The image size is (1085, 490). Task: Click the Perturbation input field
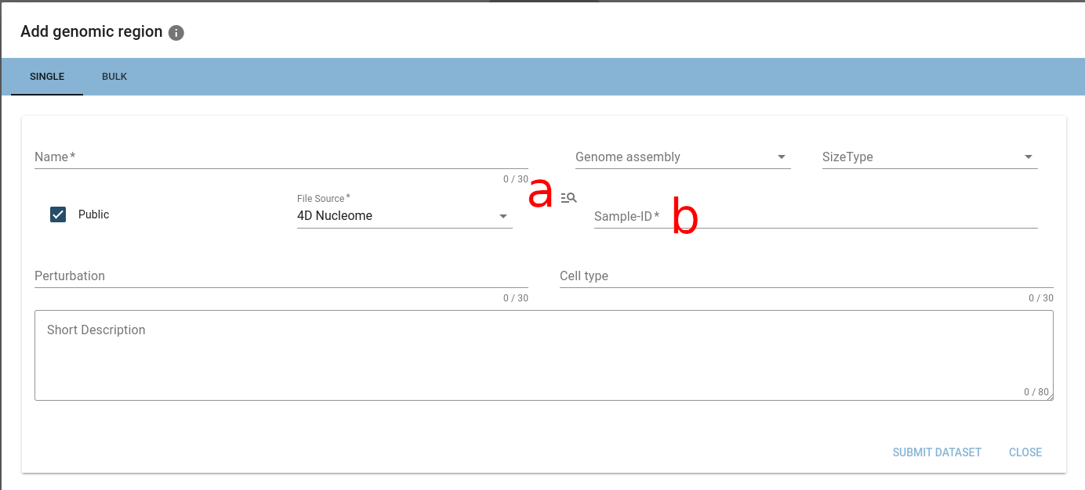pos(235,276)
